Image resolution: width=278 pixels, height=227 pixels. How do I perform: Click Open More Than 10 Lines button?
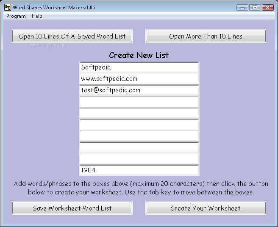(x=206, y=36)
